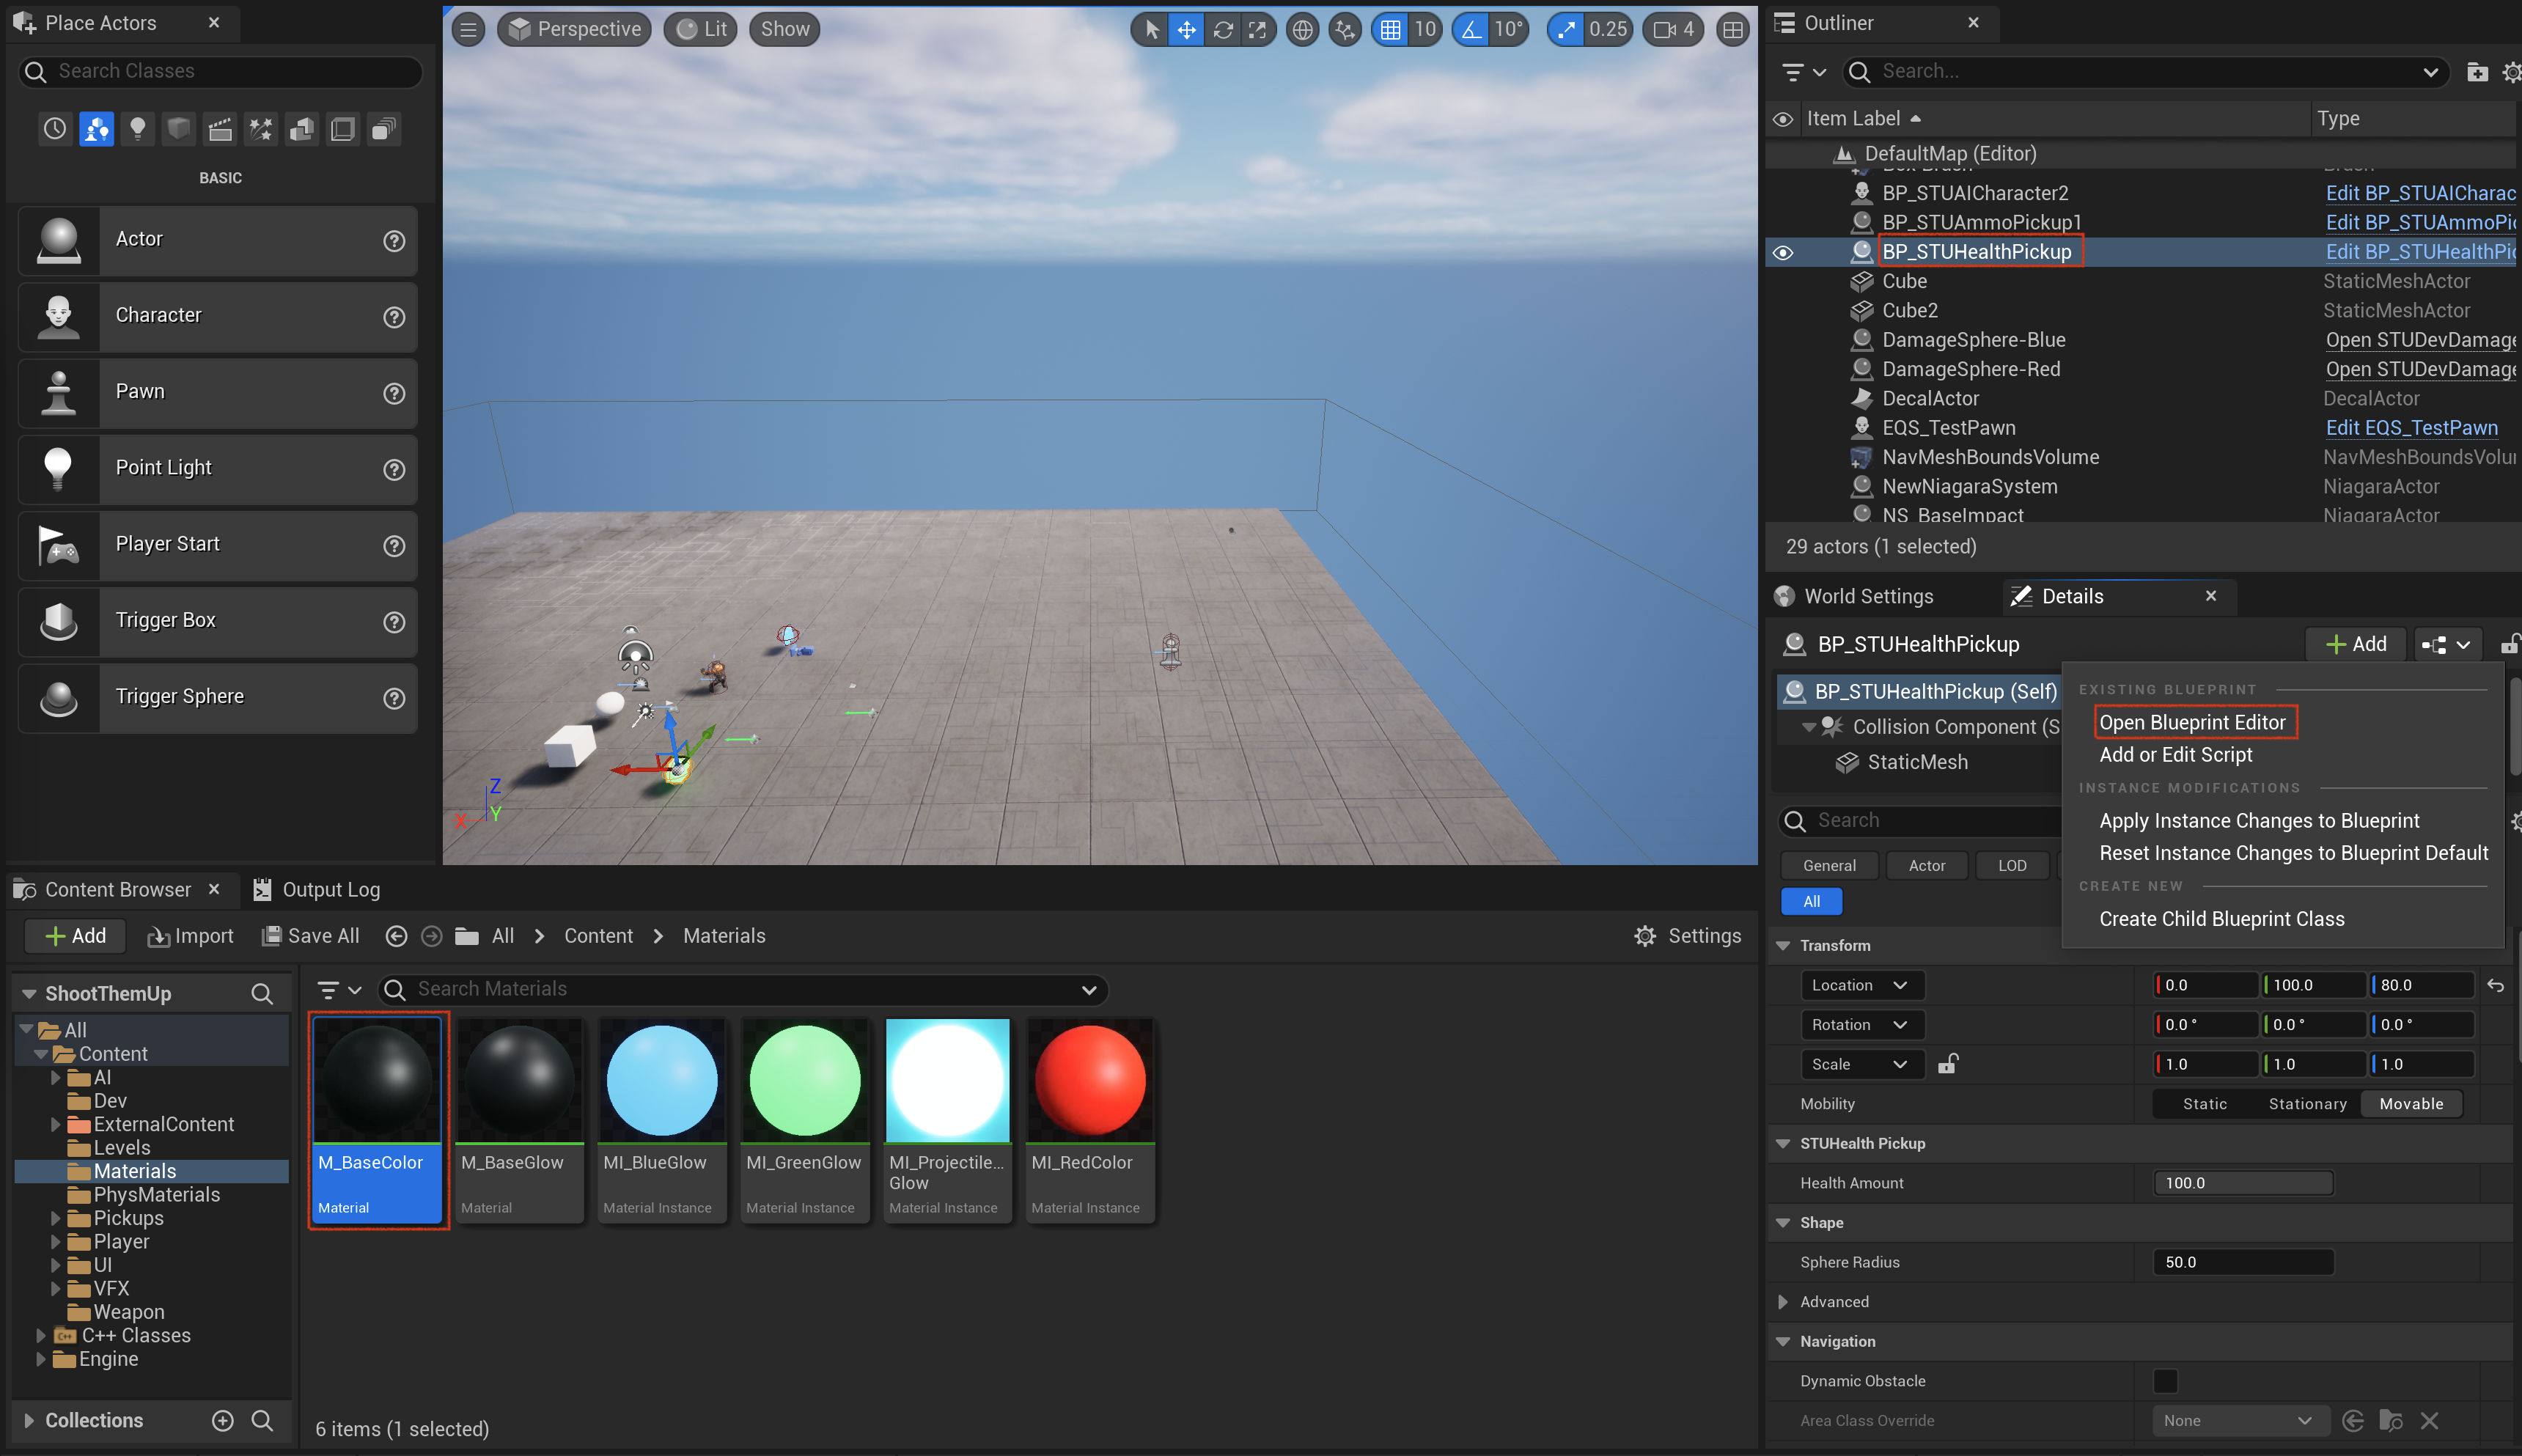Show Recently Placed category clock icon
The height and width of the screenshot is (1456, 2522).
tap(55, 129)
